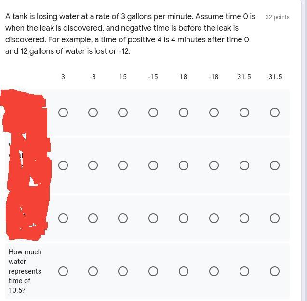This screenshot has height=301, width=307.
Task: Choose 15 in the time of 10.5 row
Action: point(123,271)
